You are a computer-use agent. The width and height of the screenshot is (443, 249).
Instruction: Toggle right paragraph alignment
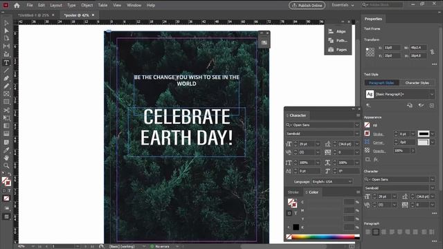pyautogui.click(x=383, y=232)
